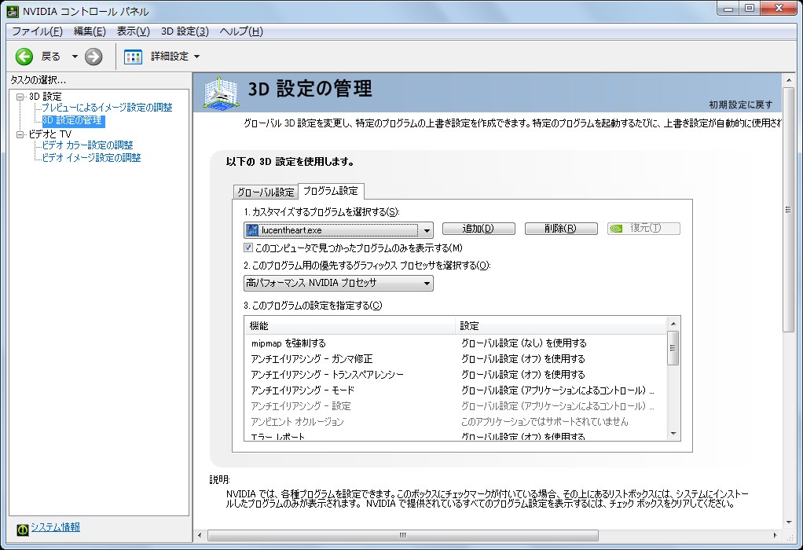
Task: Click the 設定 column header
Action: (561, 326)
